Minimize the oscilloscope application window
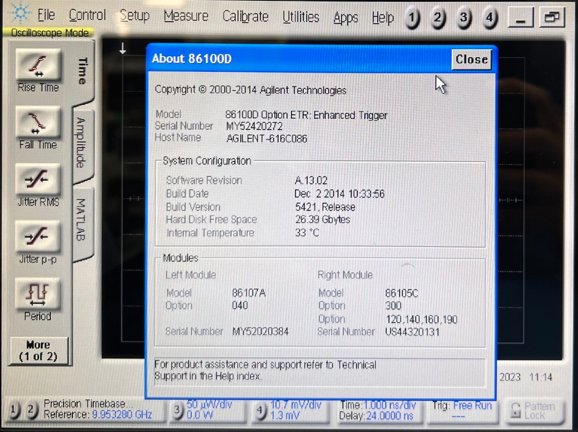Image resolution: width=578 pixels, height=432 pixels. (x=521, y=17)
